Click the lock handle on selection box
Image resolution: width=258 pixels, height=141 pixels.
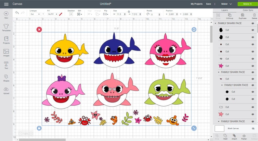[39, 128]
